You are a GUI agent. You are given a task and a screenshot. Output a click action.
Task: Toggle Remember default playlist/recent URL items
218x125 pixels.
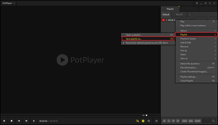148,43
